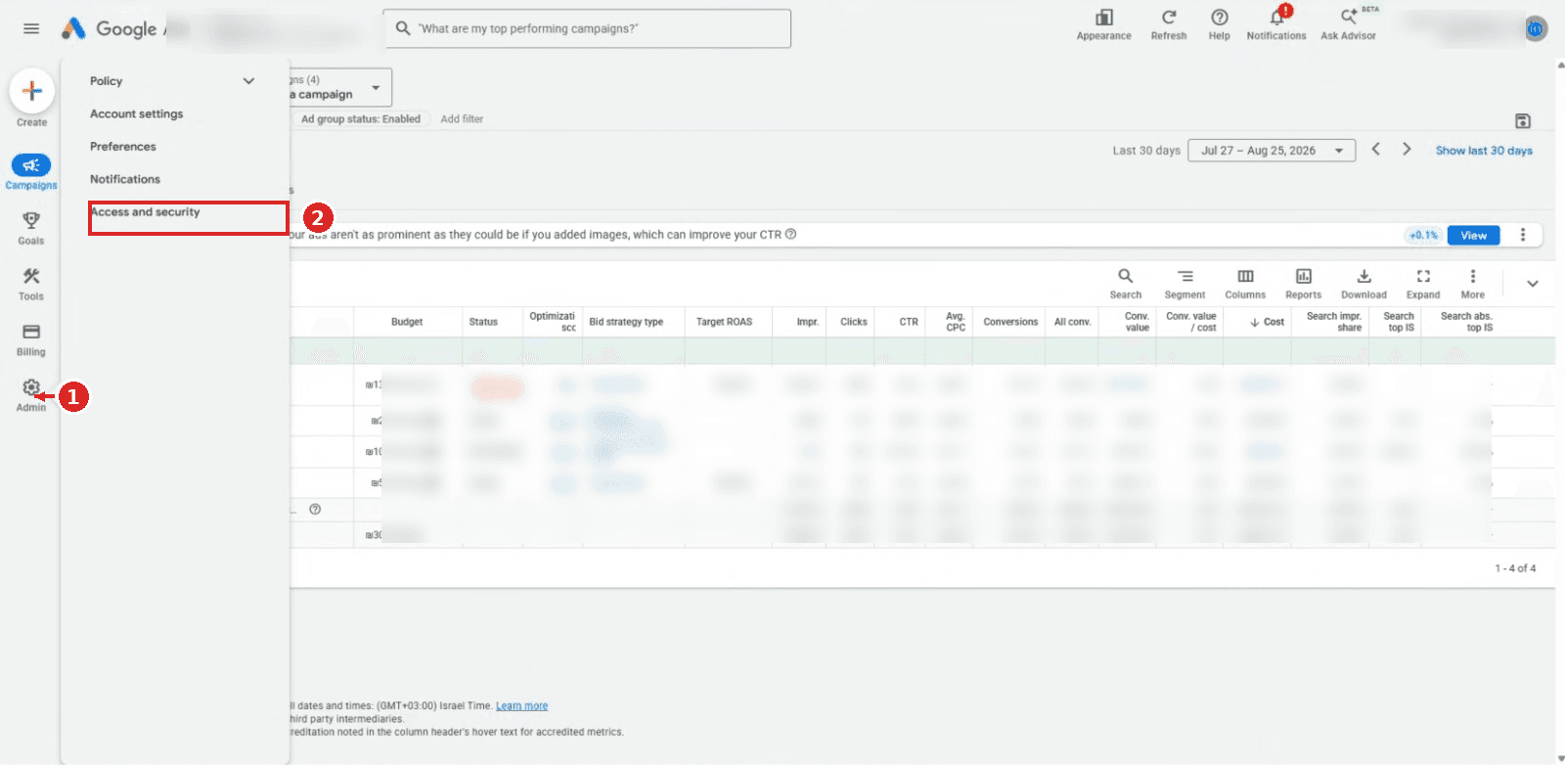The image size is (1565, 768).
Task: Open the Learn more link
Action: pyautogui.click(x=521, y=706)
